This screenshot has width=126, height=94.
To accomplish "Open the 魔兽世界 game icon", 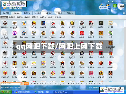I will [x=14, y=53].
